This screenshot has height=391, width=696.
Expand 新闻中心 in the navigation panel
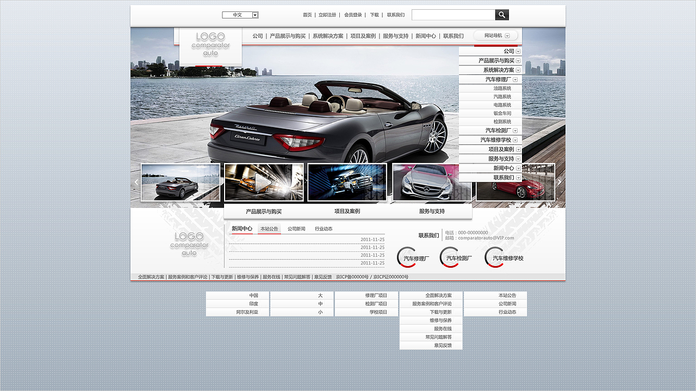518,168
